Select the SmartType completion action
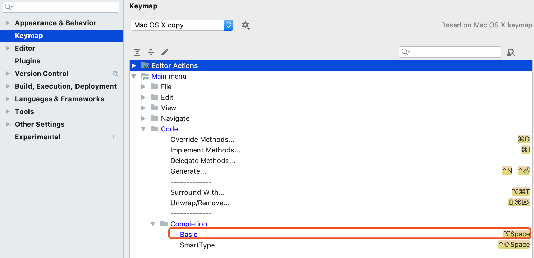Image resolution: width=534 pixels, height=258 pixels. [x=197, y=245]
